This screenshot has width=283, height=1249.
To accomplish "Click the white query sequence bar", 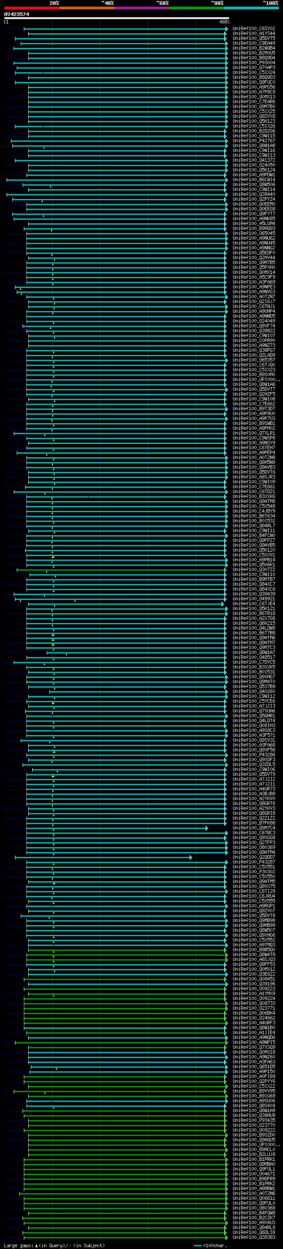I will (x=116, y=19).
